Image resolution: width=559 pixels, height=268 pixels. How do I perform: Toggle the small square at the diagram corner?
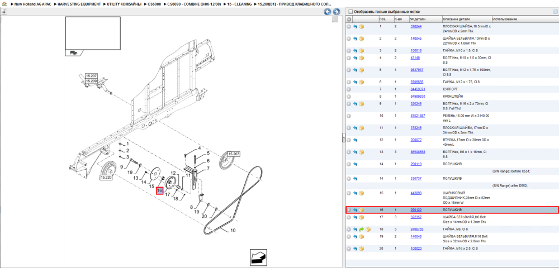(335, 19)
